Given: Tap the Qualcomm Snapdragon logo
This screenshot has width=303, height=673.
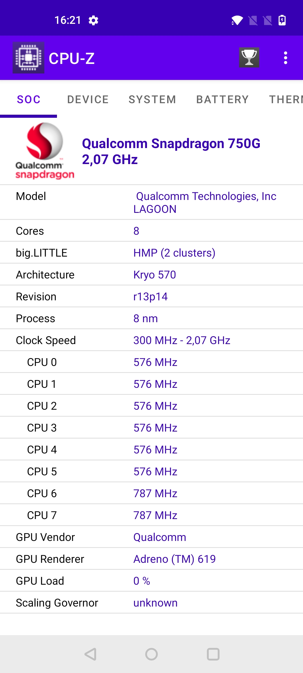Looking at the screenshot, I should pos(45,151).
